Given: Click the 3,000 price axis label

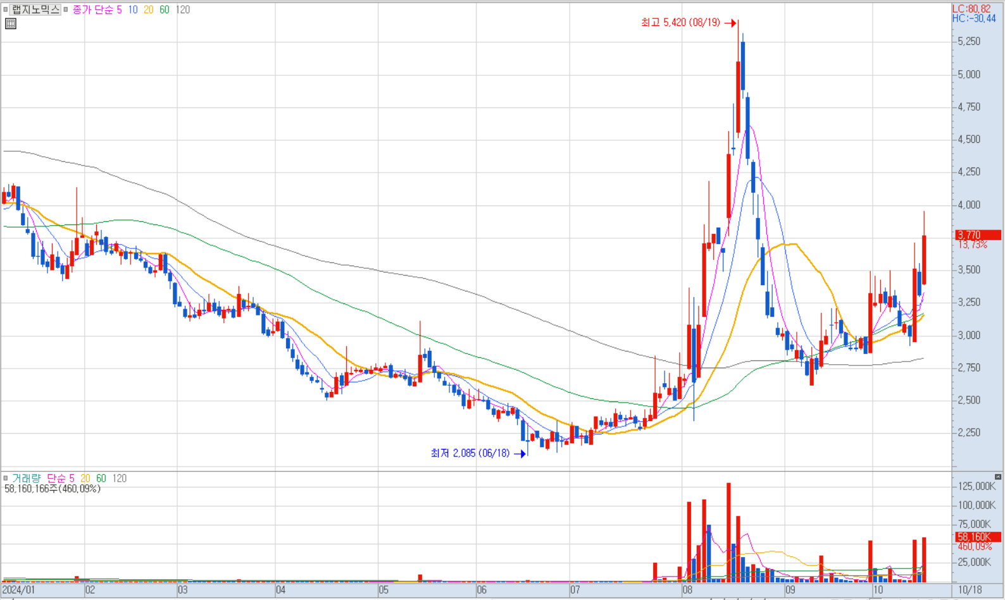Looking at the screenshot, I should [x=969, y=335].
